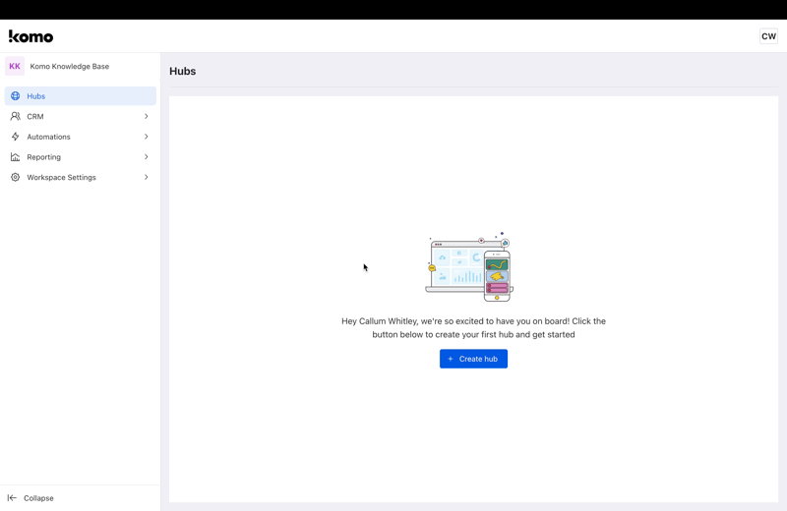This screenshot has width=787, height=511.
Task: Click the chart icon beside Reporting
Action: (x=15, y=157)
